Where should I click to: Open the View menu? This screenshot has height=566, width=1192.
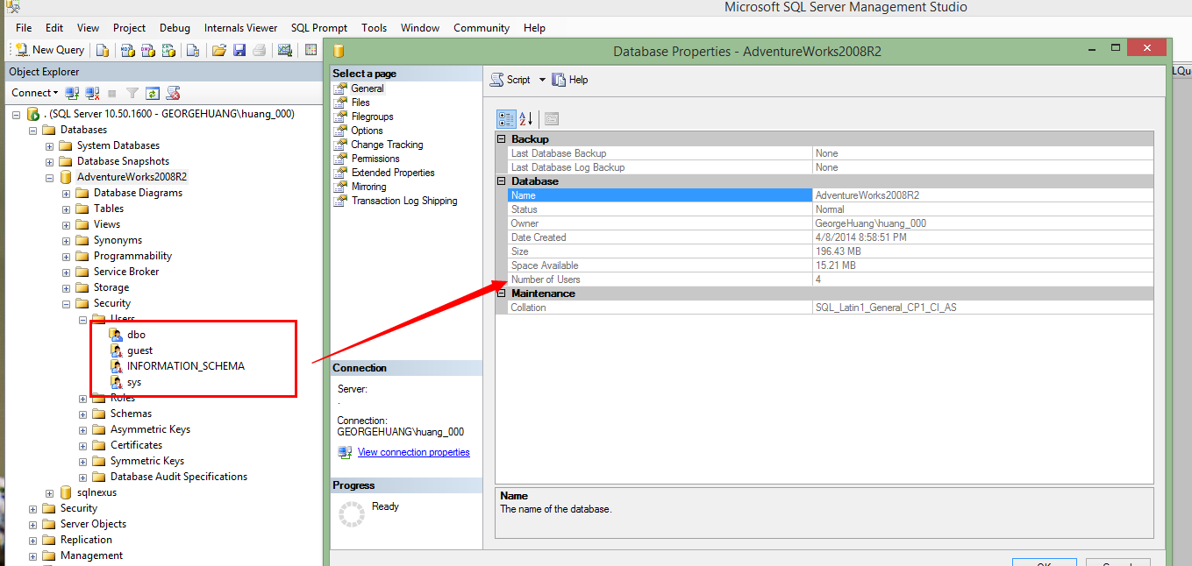pyautogui.click(x=88, y=28)
